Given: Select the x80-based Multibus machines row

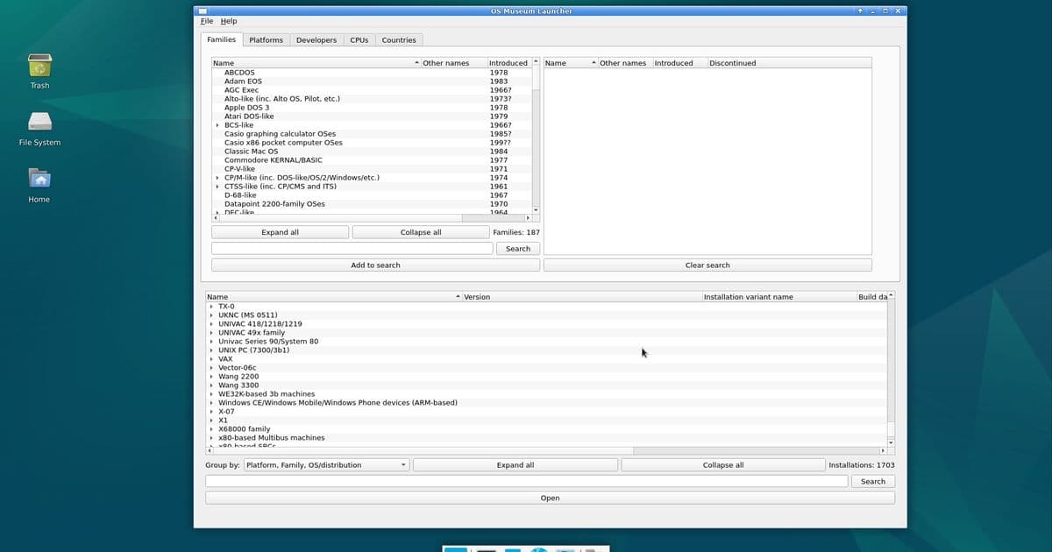Looking at the screenshot, I should point(546,438).
